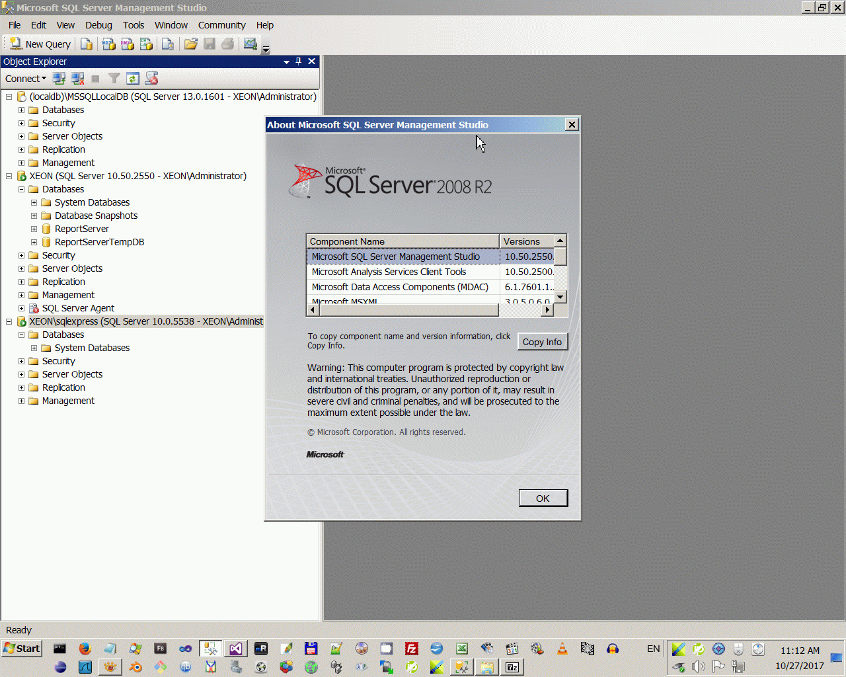Click the Save diskette toolbar icon
Viewport: 846px width, 677px height.
[210, 44]
